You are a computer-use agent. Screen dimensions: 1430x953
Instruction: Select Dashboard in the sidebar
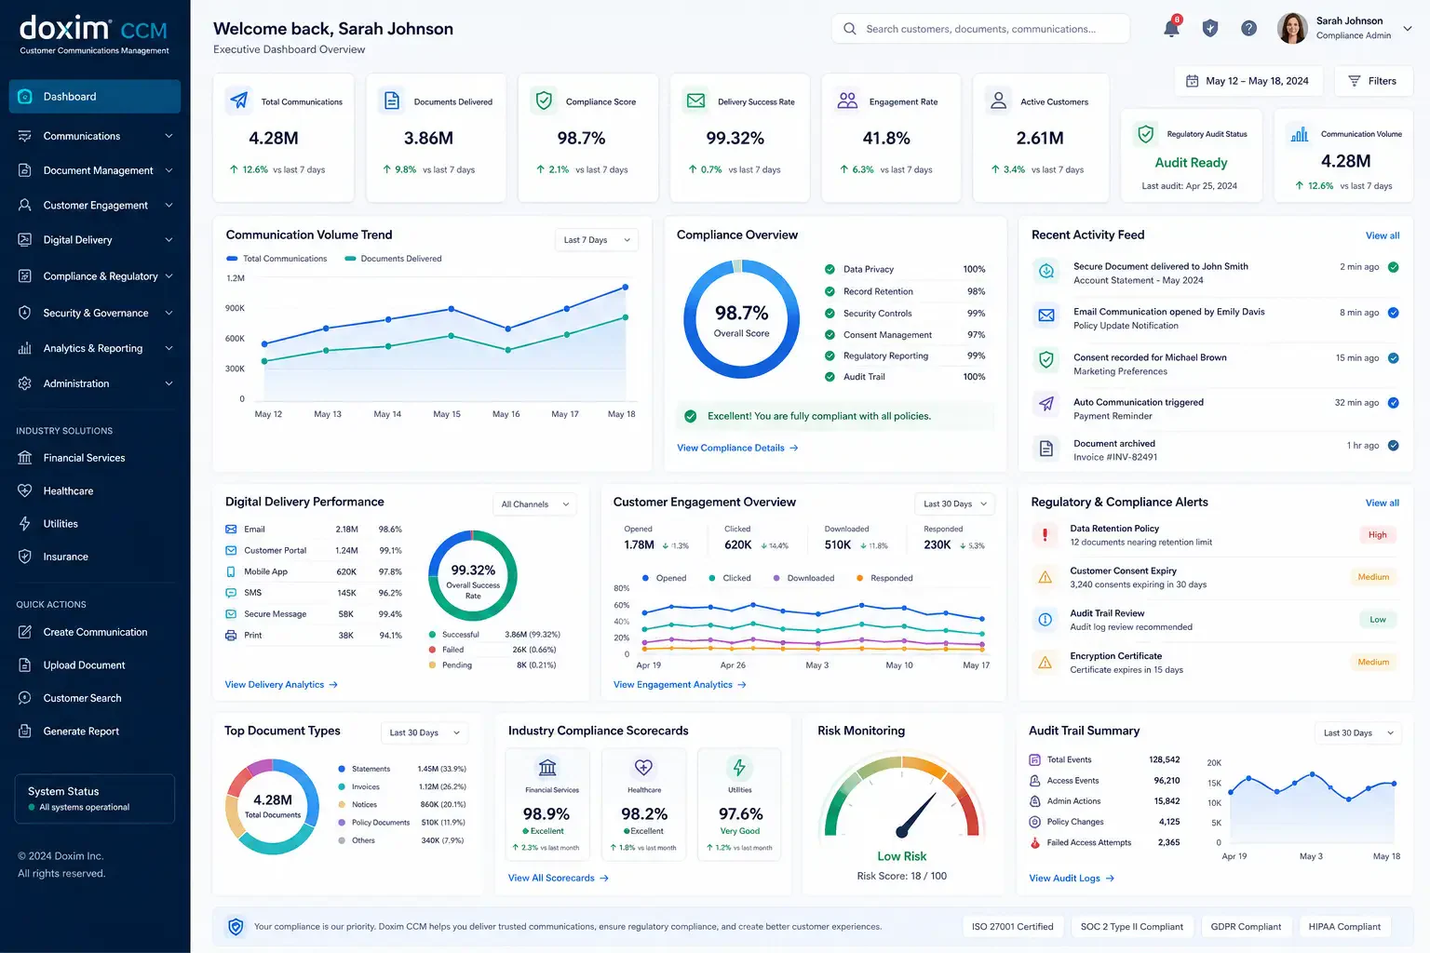tap(95, 97)
